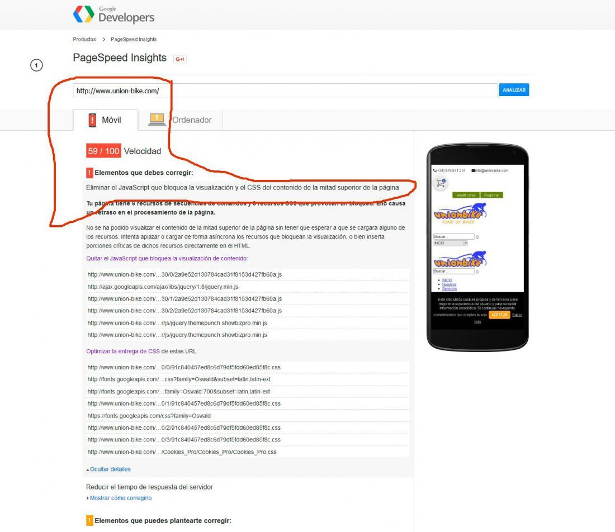Viewport: 615px width, 532px height.
Task: Click the Cookies_Pro.css URL row
Action: 248,452
